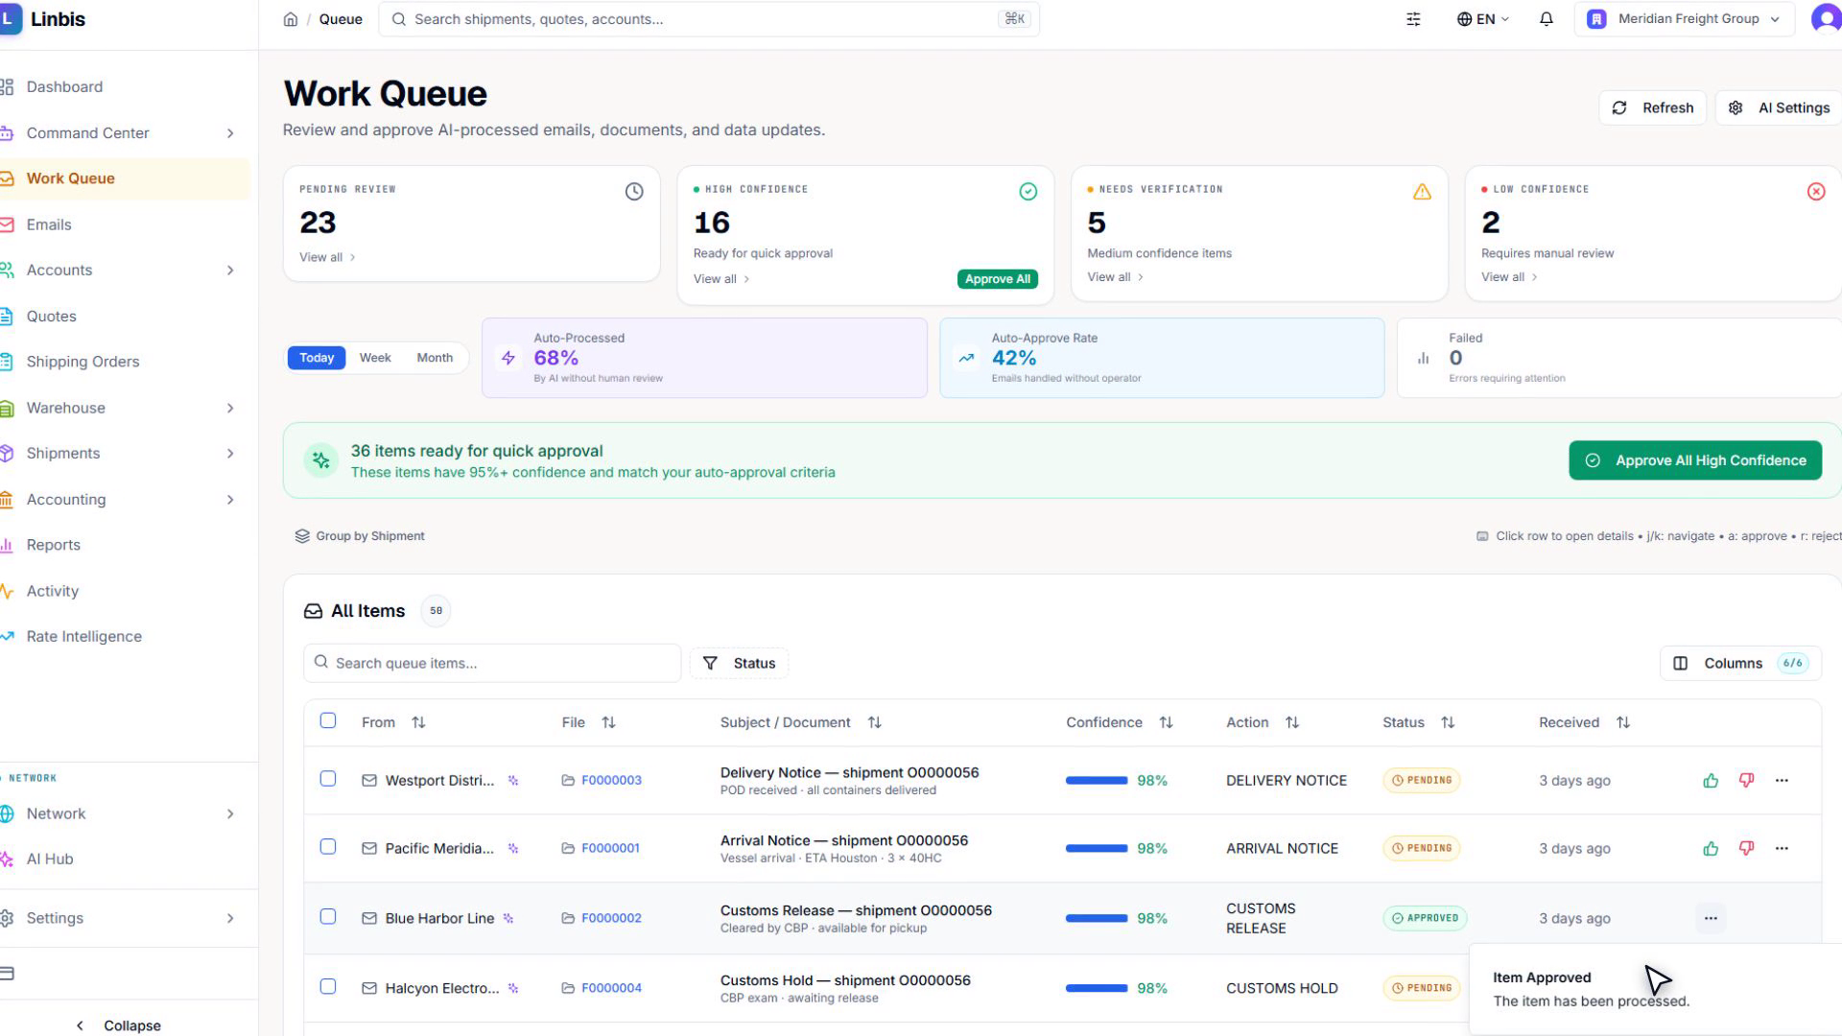
Task: Click View all on Pending Review card
Action: coord(327,258)
